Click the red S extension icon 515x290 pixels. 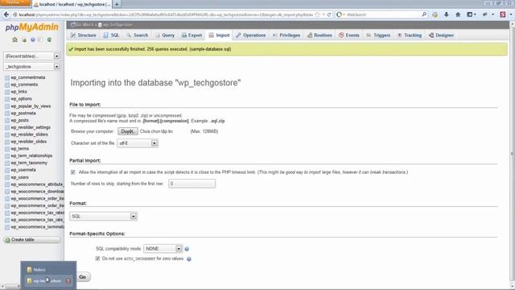pos(502,14)
